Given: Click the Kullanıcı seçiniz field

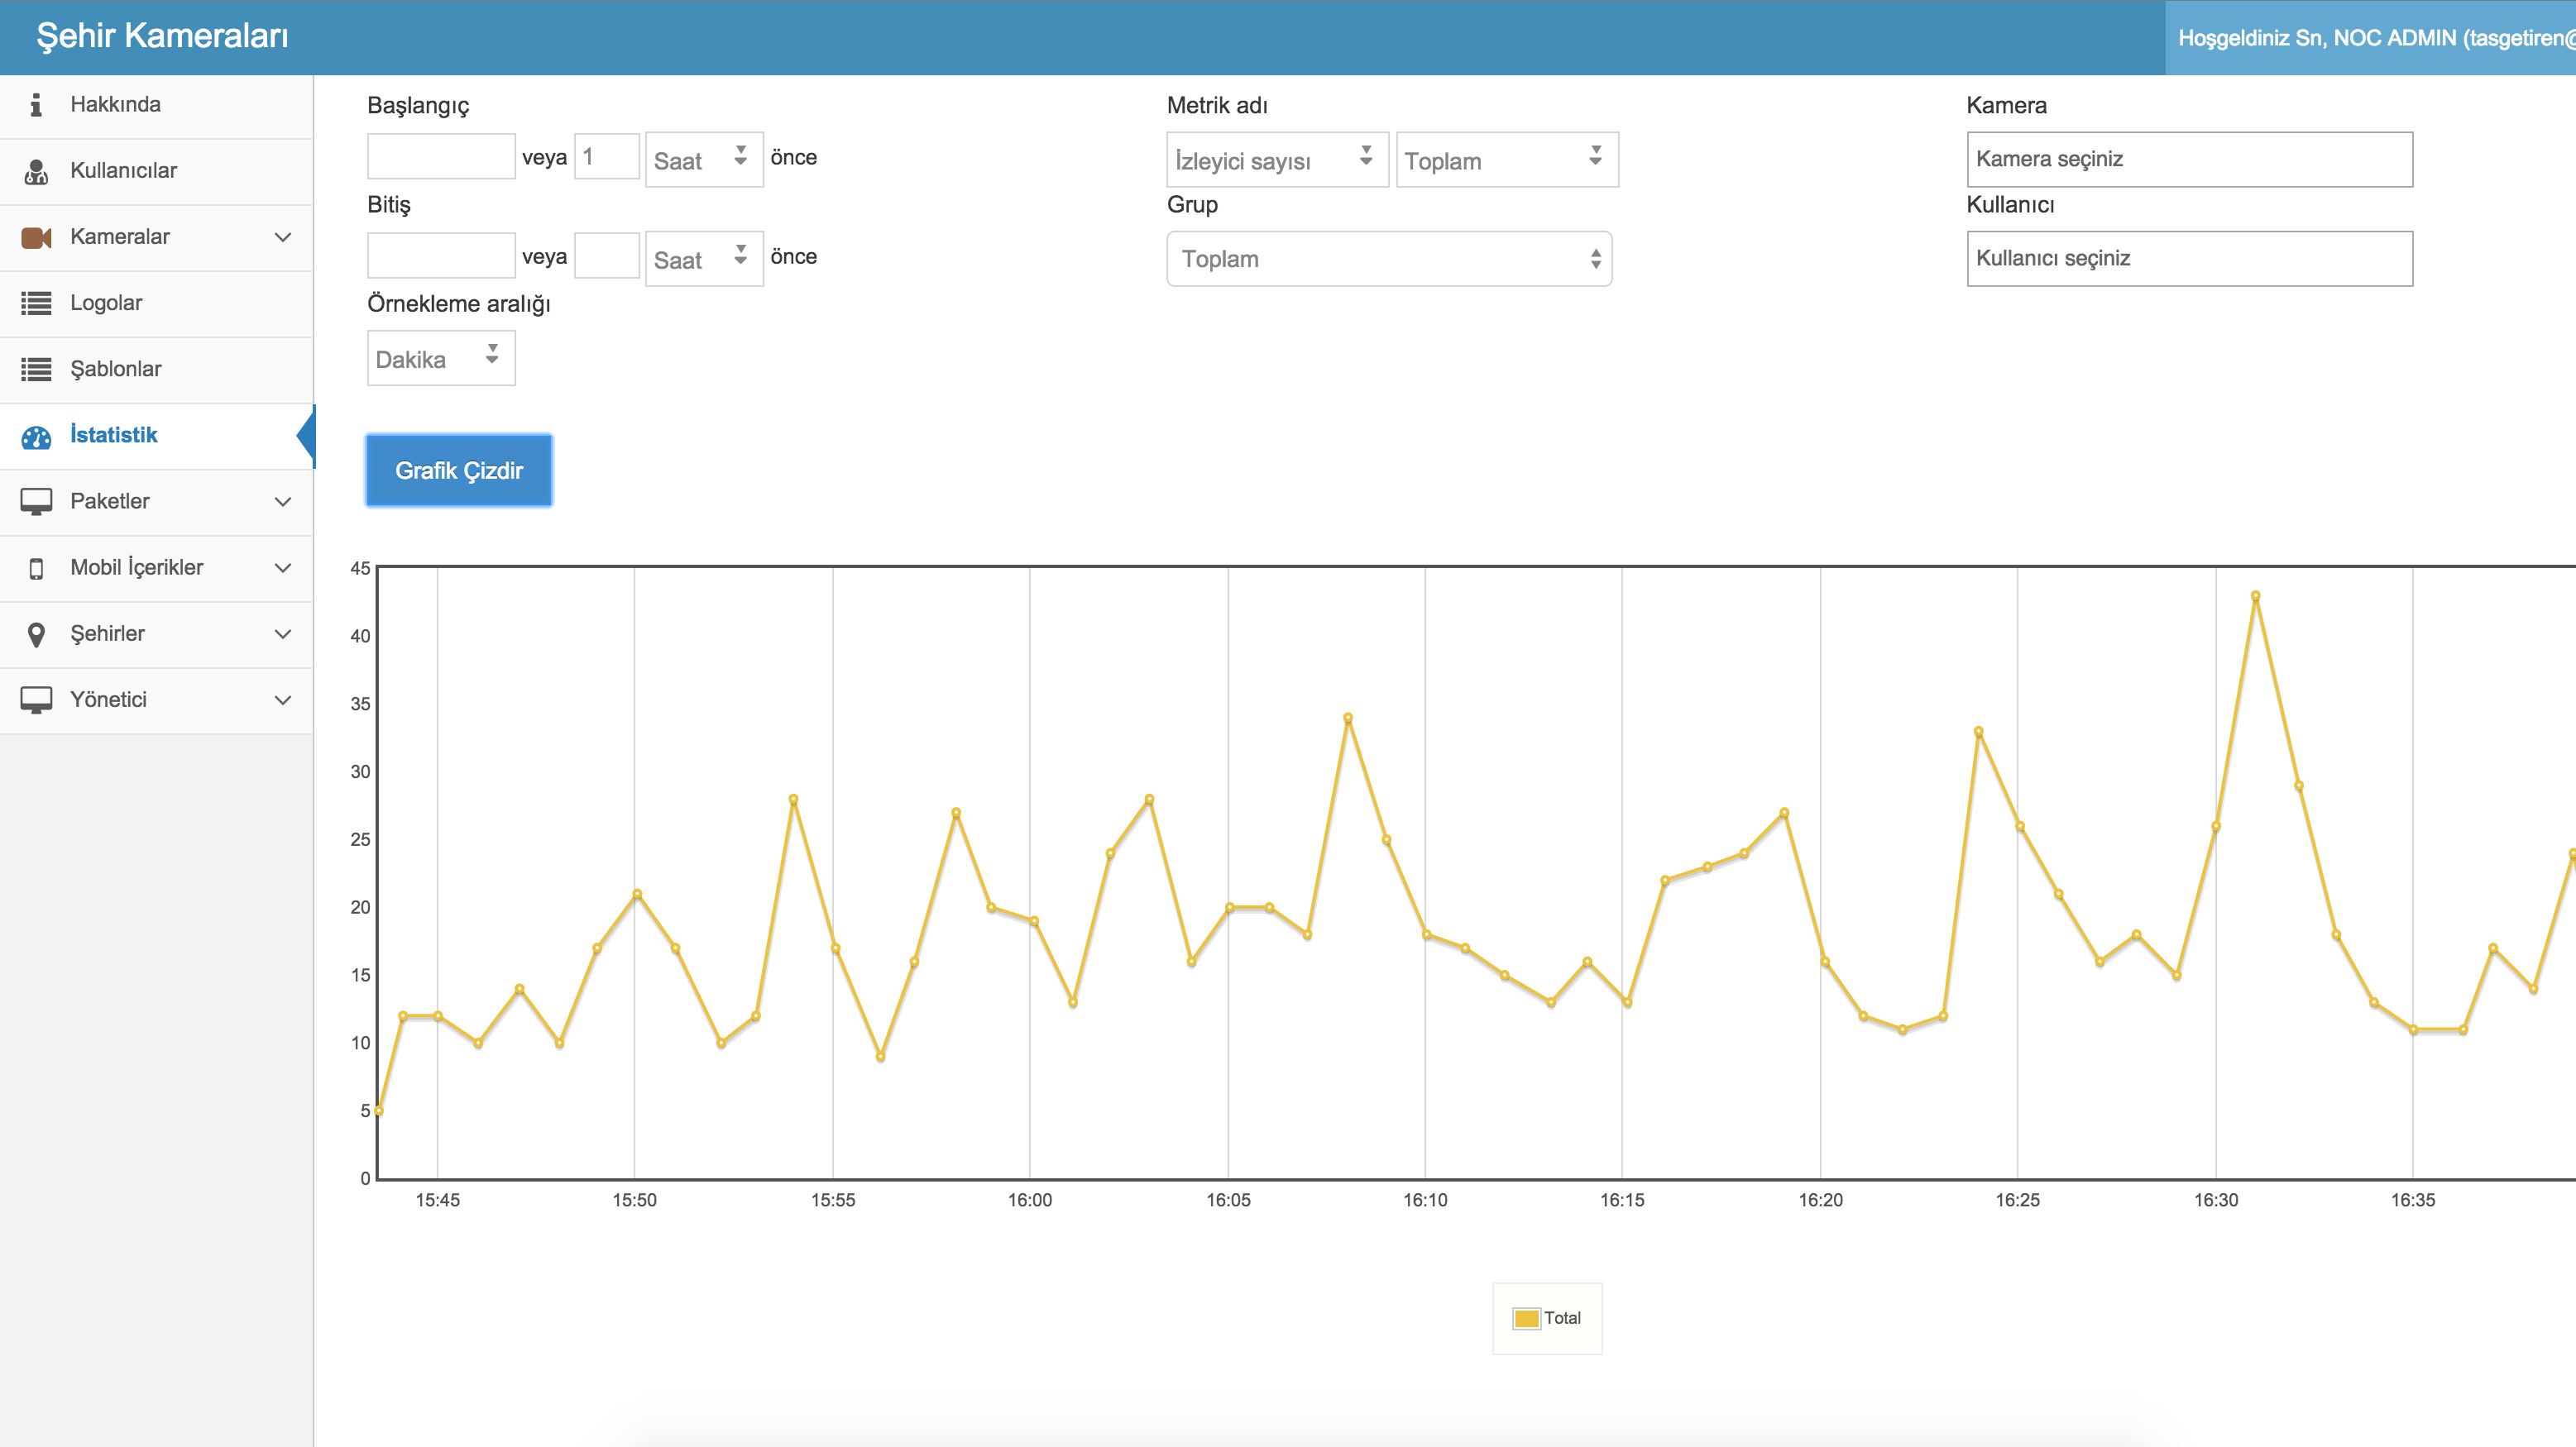Looking at the screenshot, I should [2190, 259].
